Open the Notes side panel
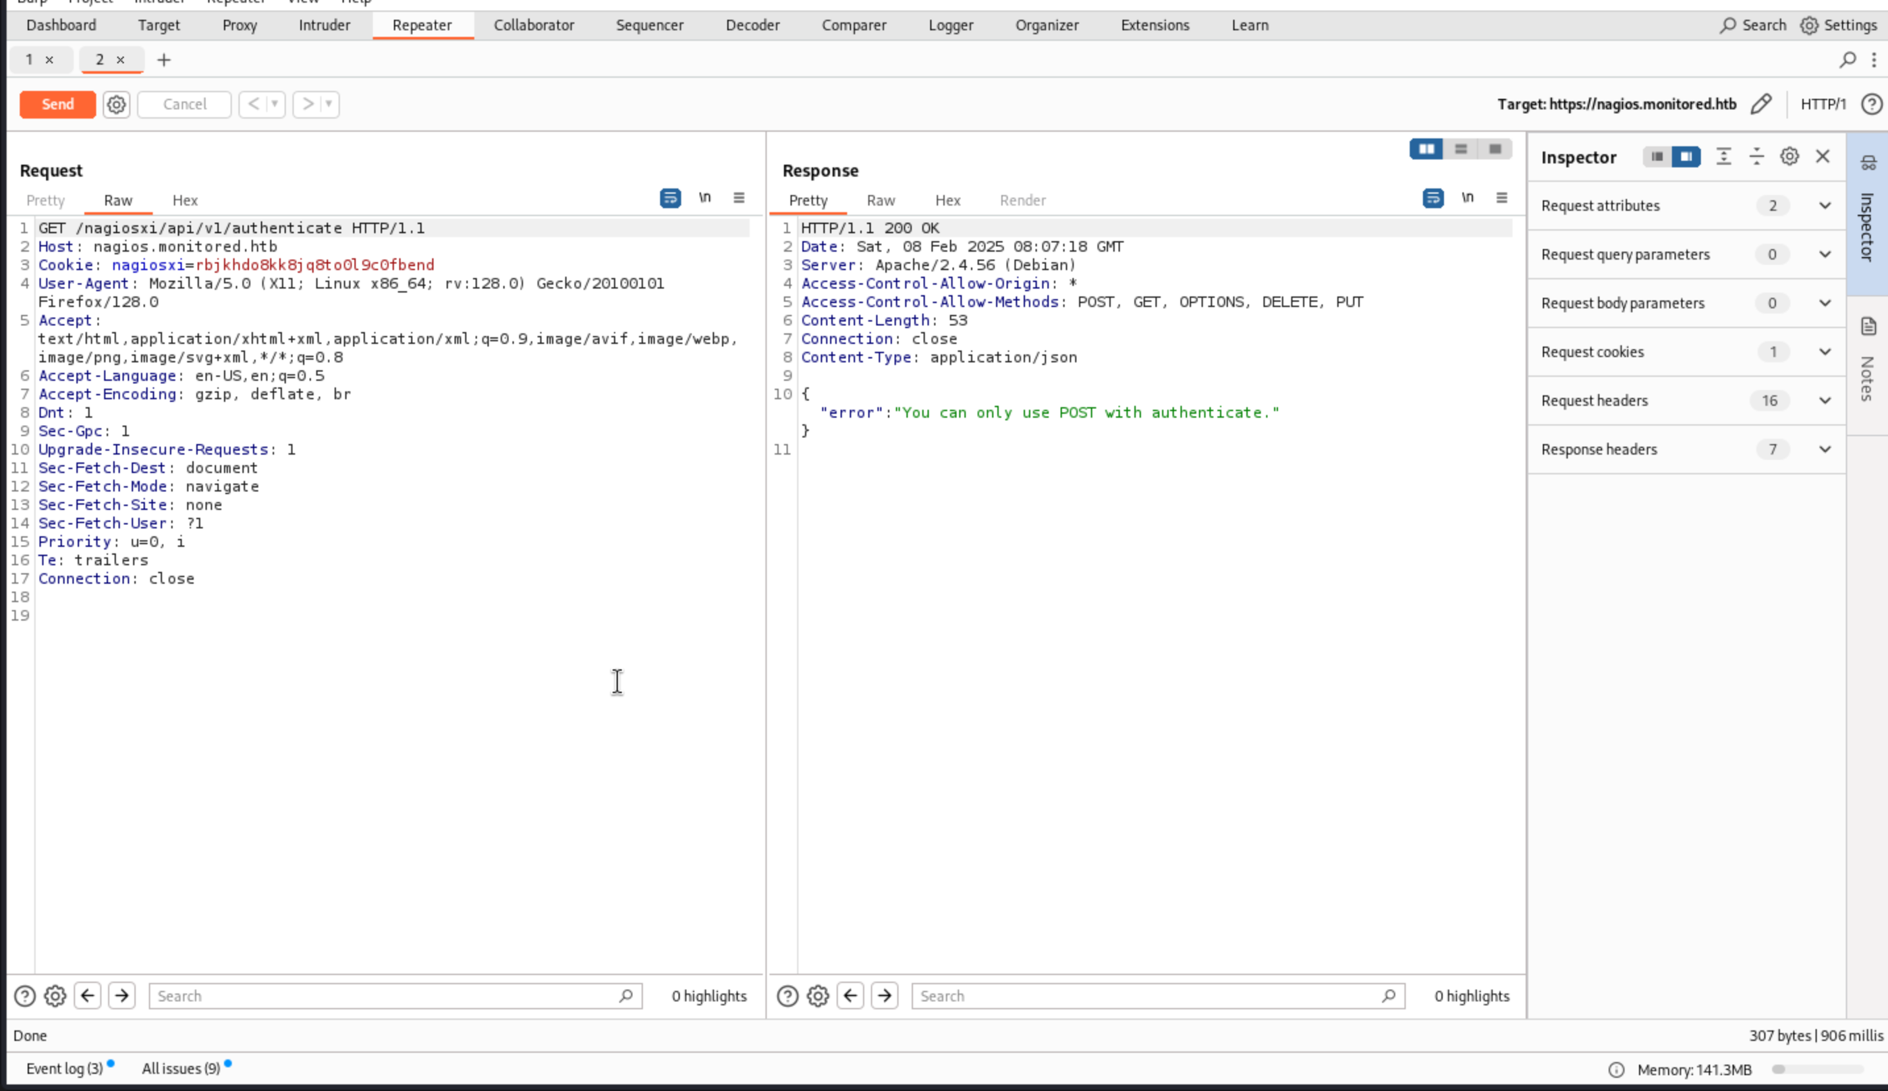Viewport: 1888px width, 1091px height. point(1868,367)
